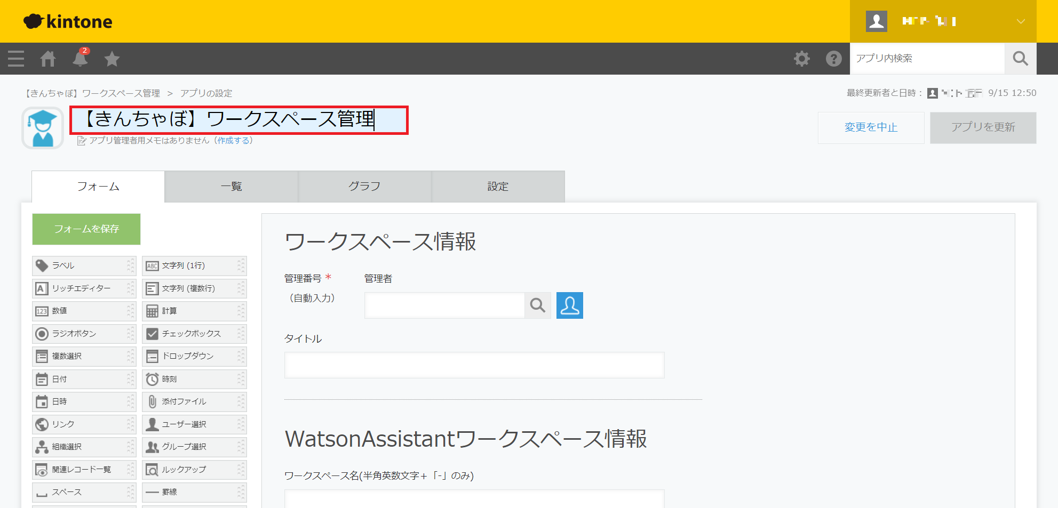Open the settings gear menu

coord(801,59)
